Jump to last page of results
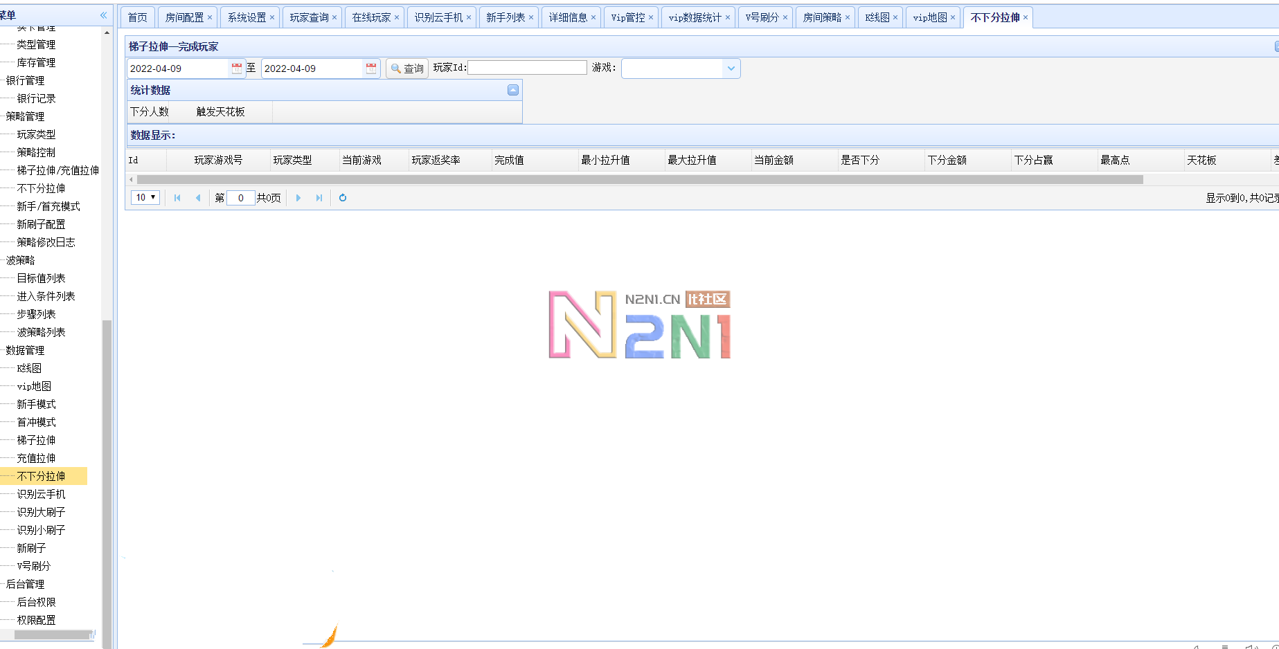 click(x=319, y=198)
